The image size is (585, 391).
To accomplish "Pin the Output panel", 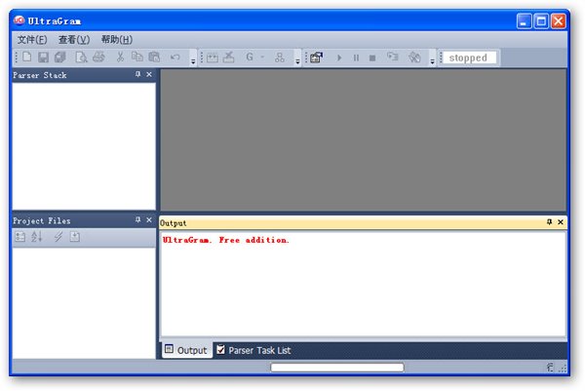I will click(x=549, y=222).
